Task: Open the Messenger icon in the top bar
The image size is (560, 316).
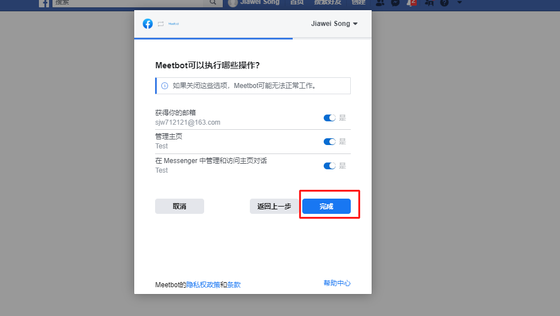Action: (395, 2)
